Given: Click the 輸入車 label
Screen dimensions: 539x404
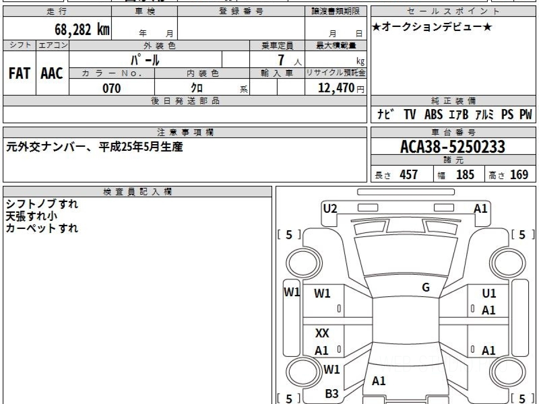Looking at the screenshot, I should click(x=277, y=73).
